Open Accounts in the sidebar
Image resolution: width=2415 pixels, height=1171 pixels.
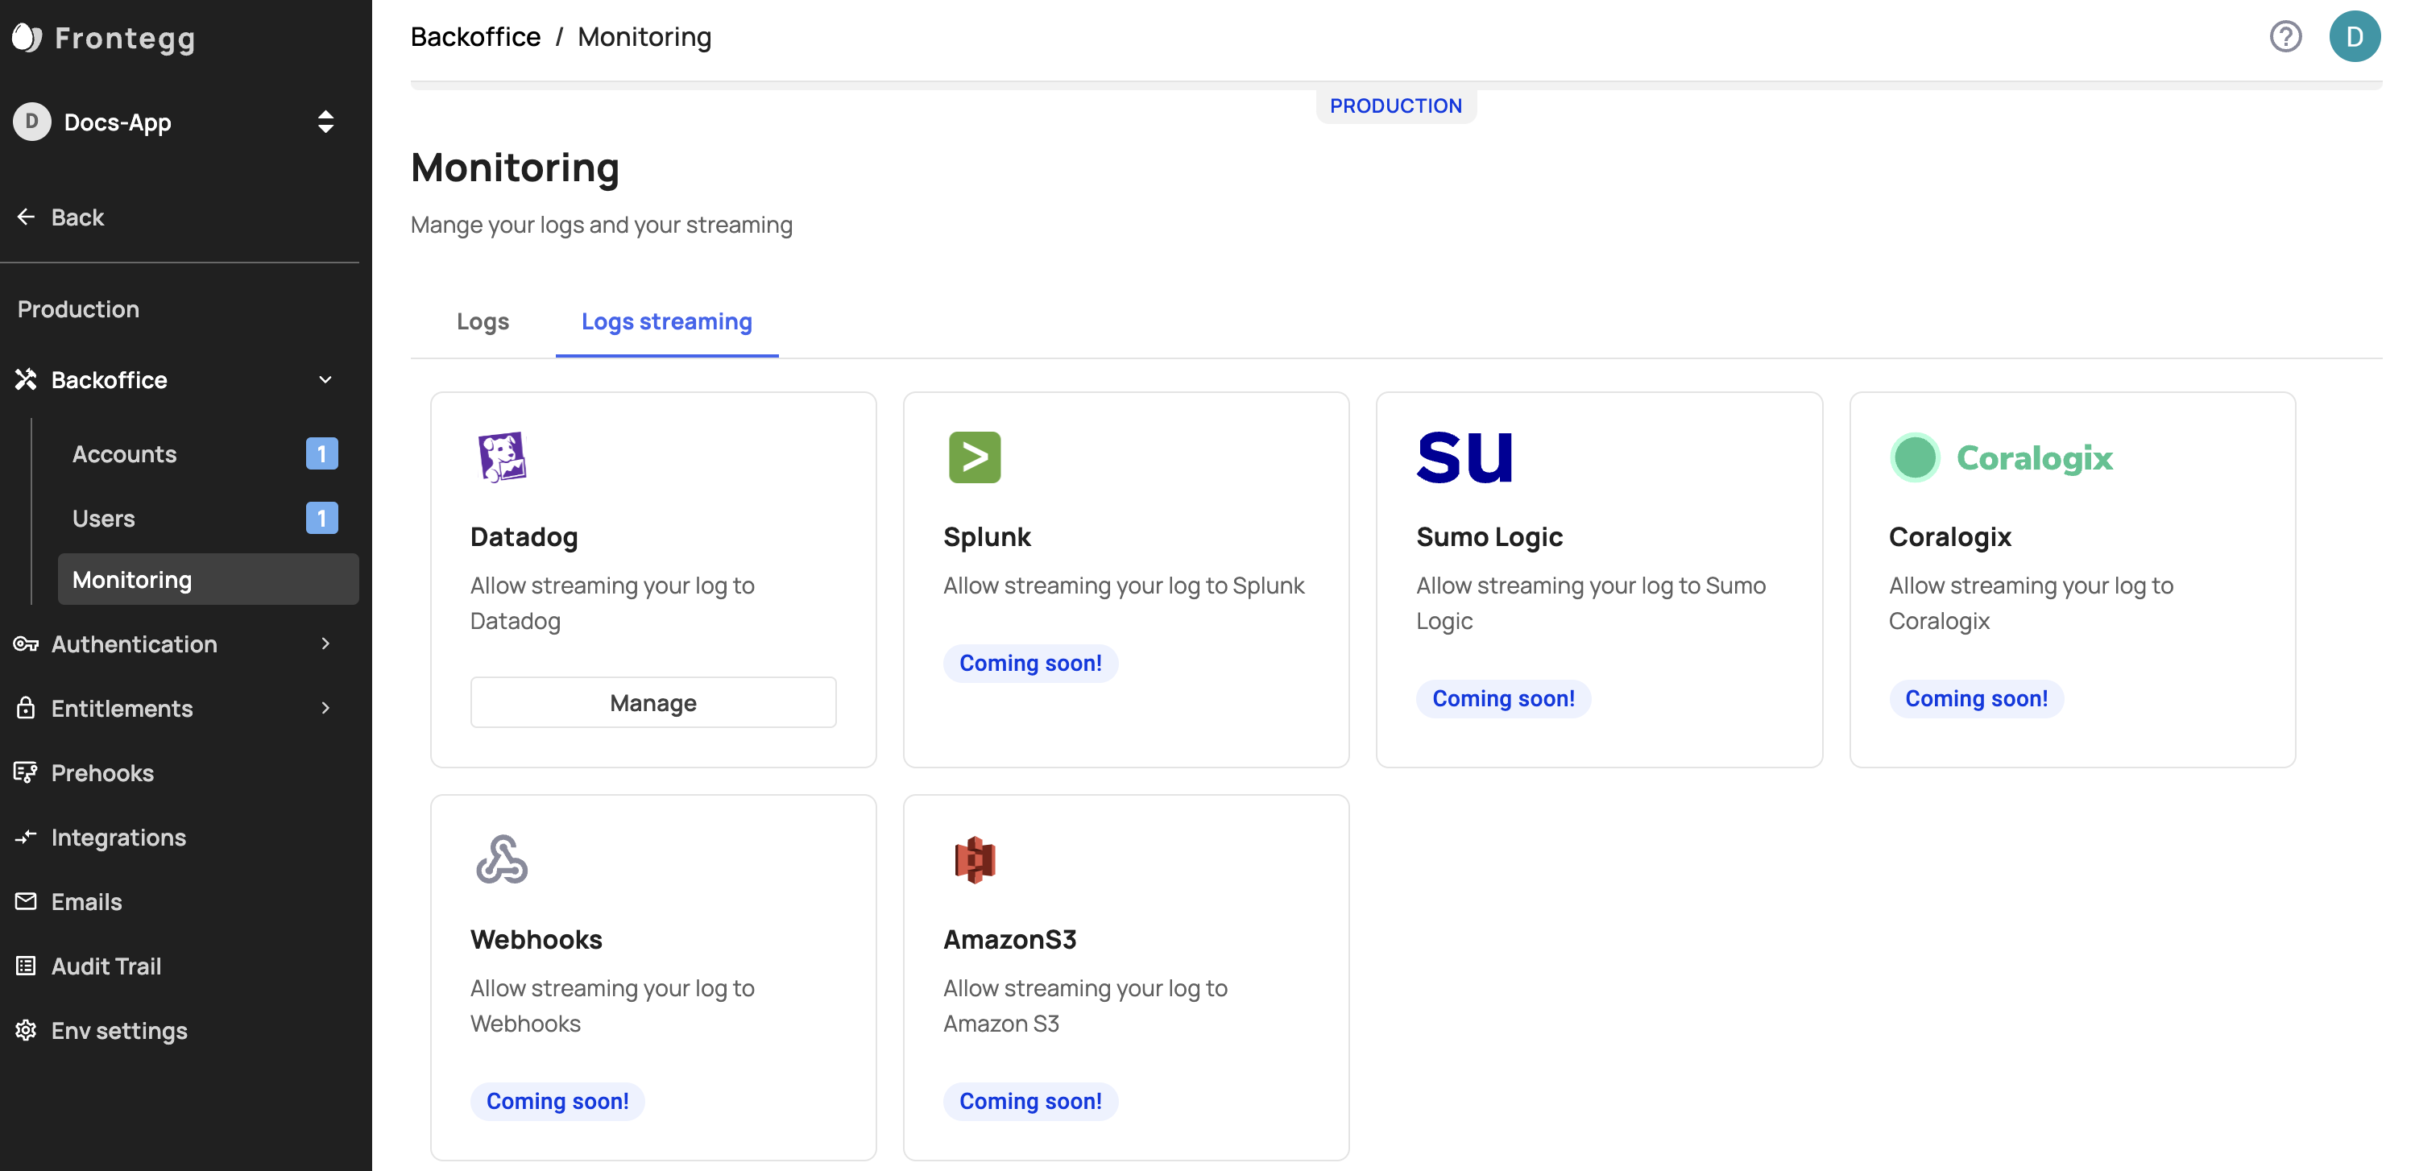coord(124,453)
